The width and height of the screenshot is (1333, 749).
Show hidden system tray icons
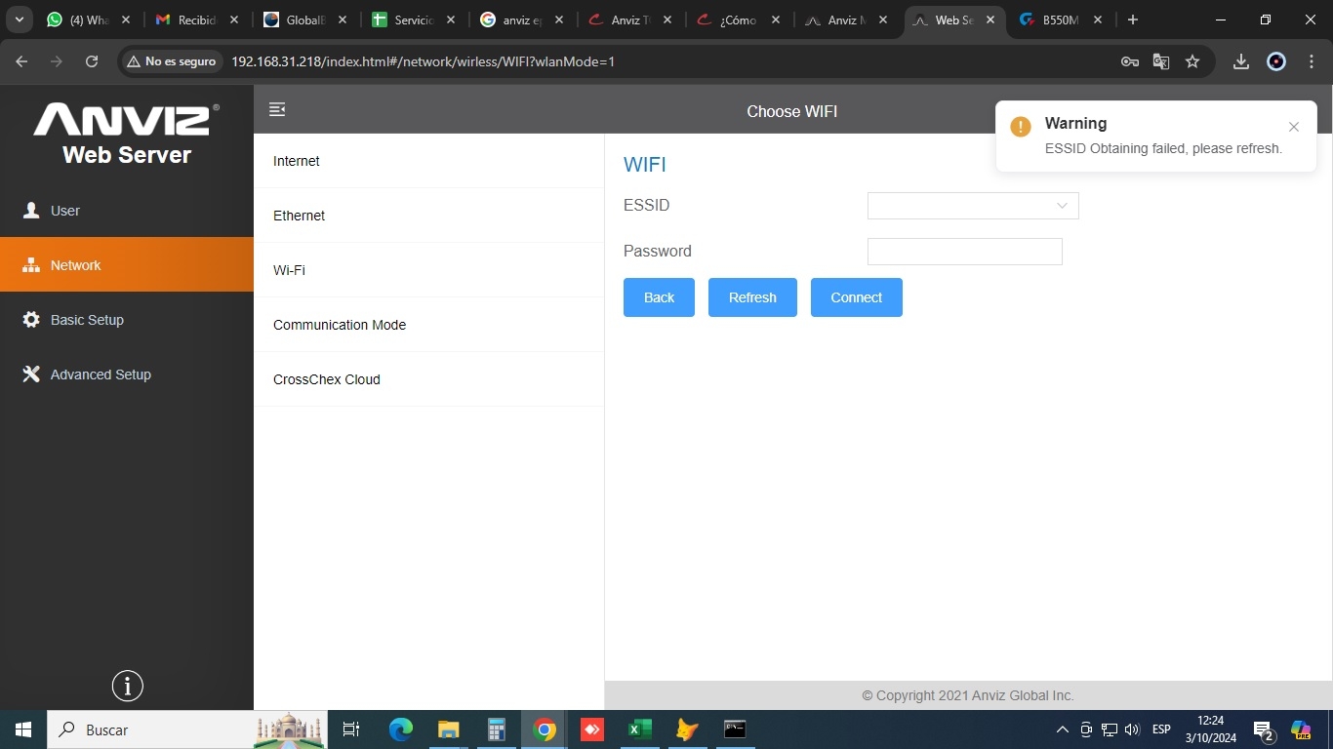click(1063, 729)
